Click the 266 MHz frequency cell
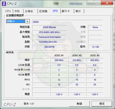The height and width of the screenshot is (109, 115). pyautogui.click(x=59, y=60)
